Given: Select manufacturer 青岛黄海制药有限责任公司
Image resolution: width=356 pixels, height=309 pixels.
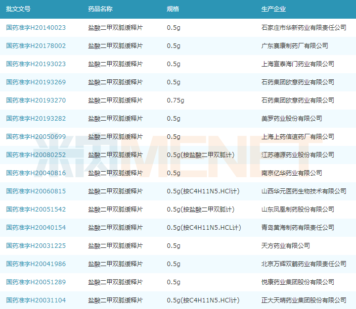Looking at the screenshot, I should [298, 227].
